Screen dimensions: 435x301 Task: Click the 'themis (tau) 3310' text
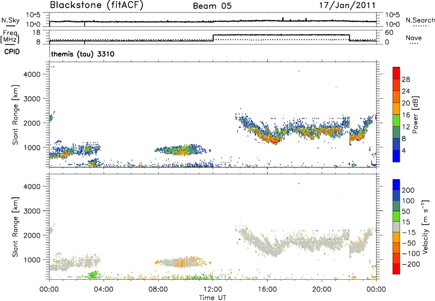(83, 54)
